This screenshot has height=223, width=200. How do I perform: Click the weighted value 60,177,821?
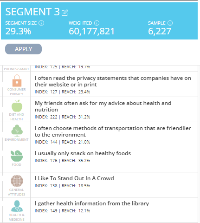point(91,31)
